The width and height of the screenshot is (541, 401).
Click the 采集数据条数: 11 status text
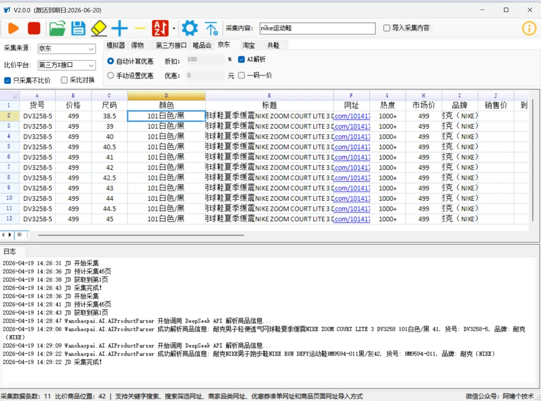26,396
